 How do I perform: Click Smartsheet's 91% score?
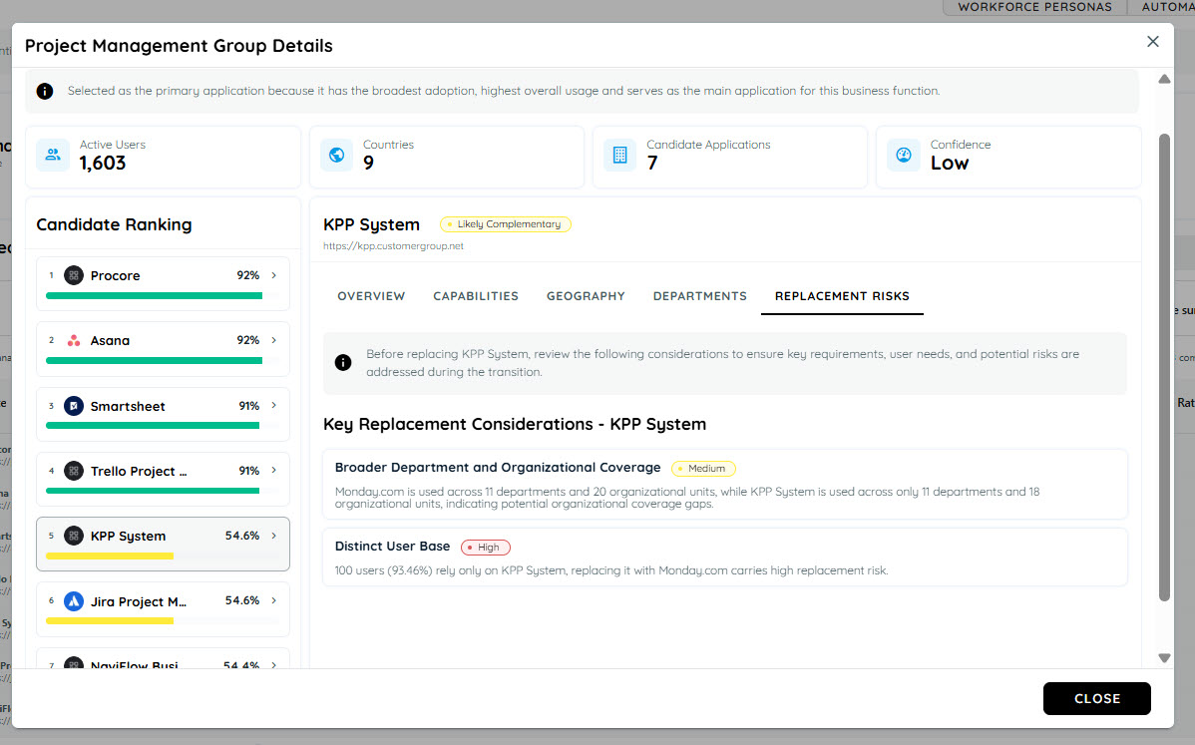[x=249, y=406]
